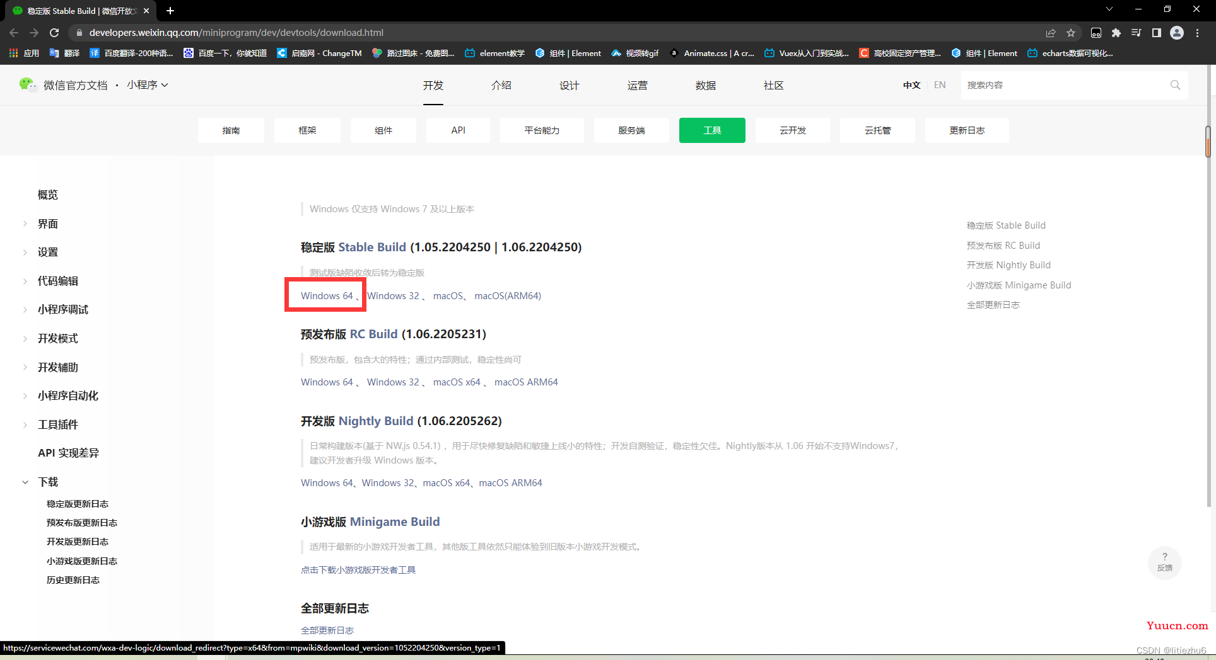Switch to the 介绍 top navigation tab
This screenshot has width=1216, height=660.
coord(501,85)
